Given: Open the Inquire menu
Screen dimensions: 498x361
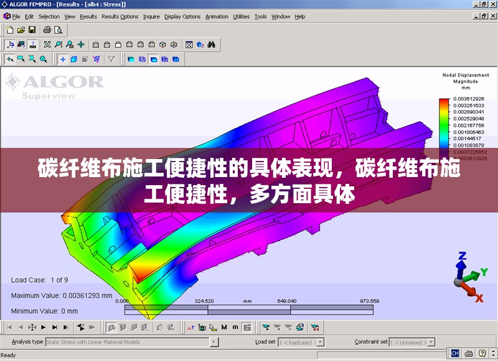Looking at the screenshot, I should [x=151, y=17].
